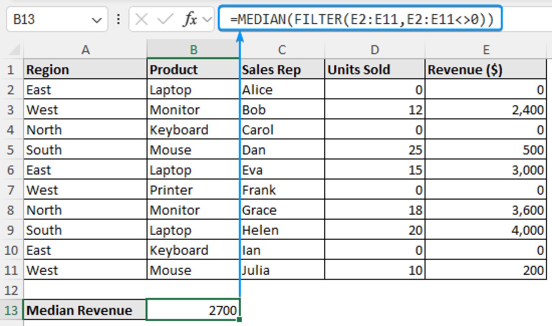The image size is (552, 326).
Task: Click inside the formula bar containing the MEDIAN formula
Action: coord(359,19)
